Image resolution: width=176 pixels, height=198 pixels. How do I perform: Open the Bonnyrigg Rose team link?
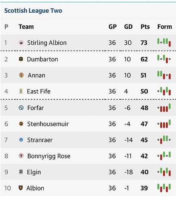point(49,156)
